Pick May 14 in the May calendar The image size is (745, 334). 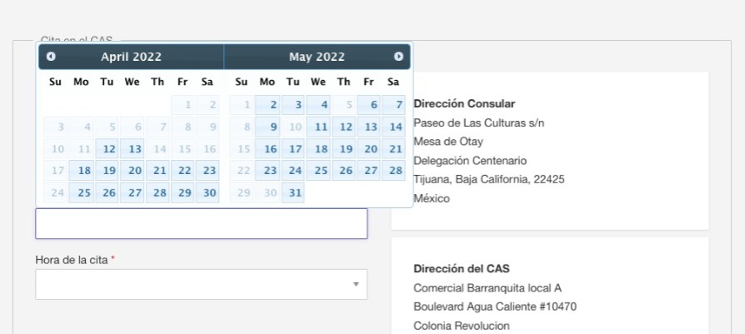tap(394, 127)
